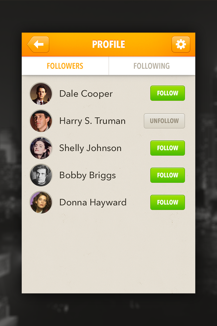Unfollow Harry S. Truman
The width and height of the screenshot is (217, 326).
pos(164,121)
